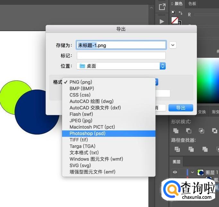
Task: Choose Flash (swf) format option
Action: coord(109,114)
